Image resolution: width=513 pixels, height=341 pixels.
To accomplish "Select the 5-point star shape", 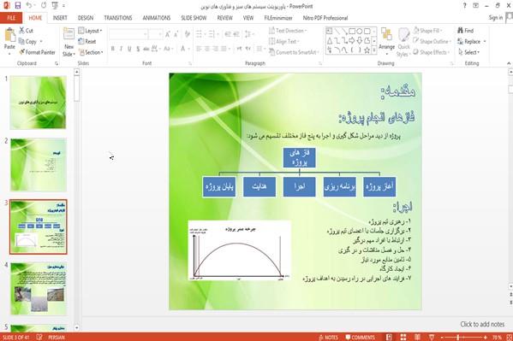I will 367,50.
